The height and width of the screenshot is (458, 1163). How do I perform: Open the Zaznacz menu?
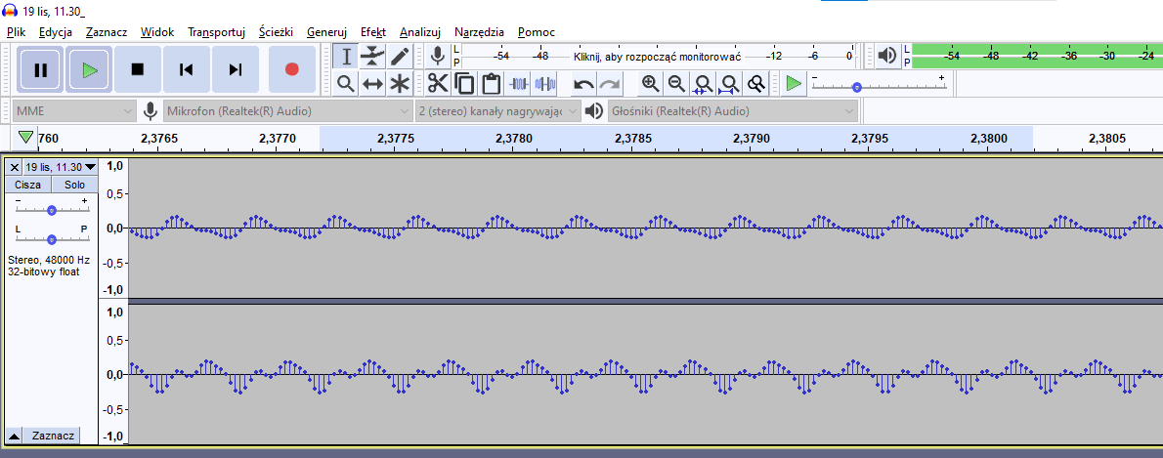click(107, 32)
